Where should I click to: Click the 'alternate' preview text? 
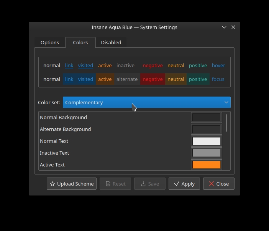127,79
